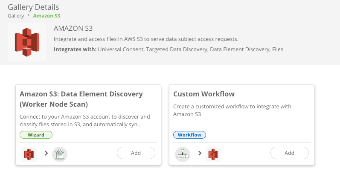Image resolution: width=340 pixels, height=186 pixels.
Task: Click the Gallery Details page heading
Action: pyautogui.click(x=33, y=7)
